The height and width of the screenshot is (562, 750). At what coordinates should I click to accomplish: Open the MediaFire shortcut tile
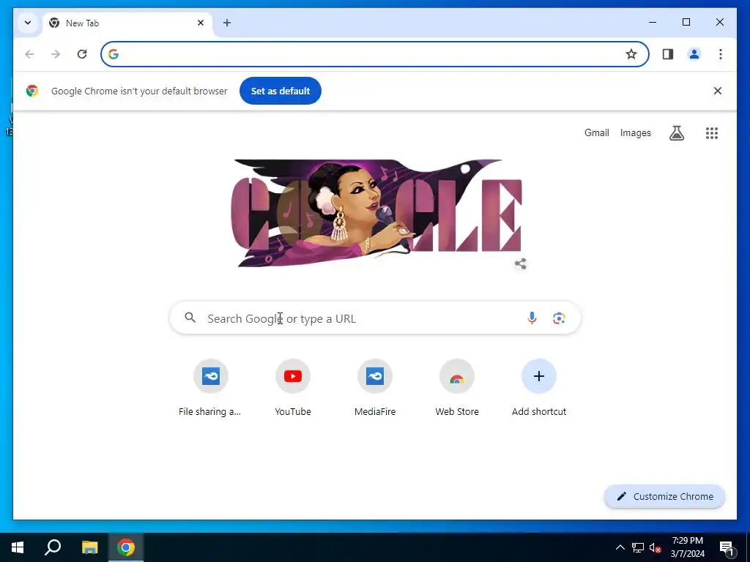click(x=375, y=389)
